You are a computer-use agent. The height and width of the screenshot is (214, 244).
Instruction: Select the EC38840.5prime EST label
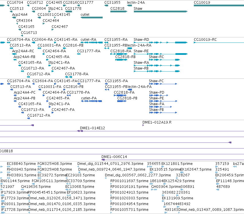click(x=21, y=164)
